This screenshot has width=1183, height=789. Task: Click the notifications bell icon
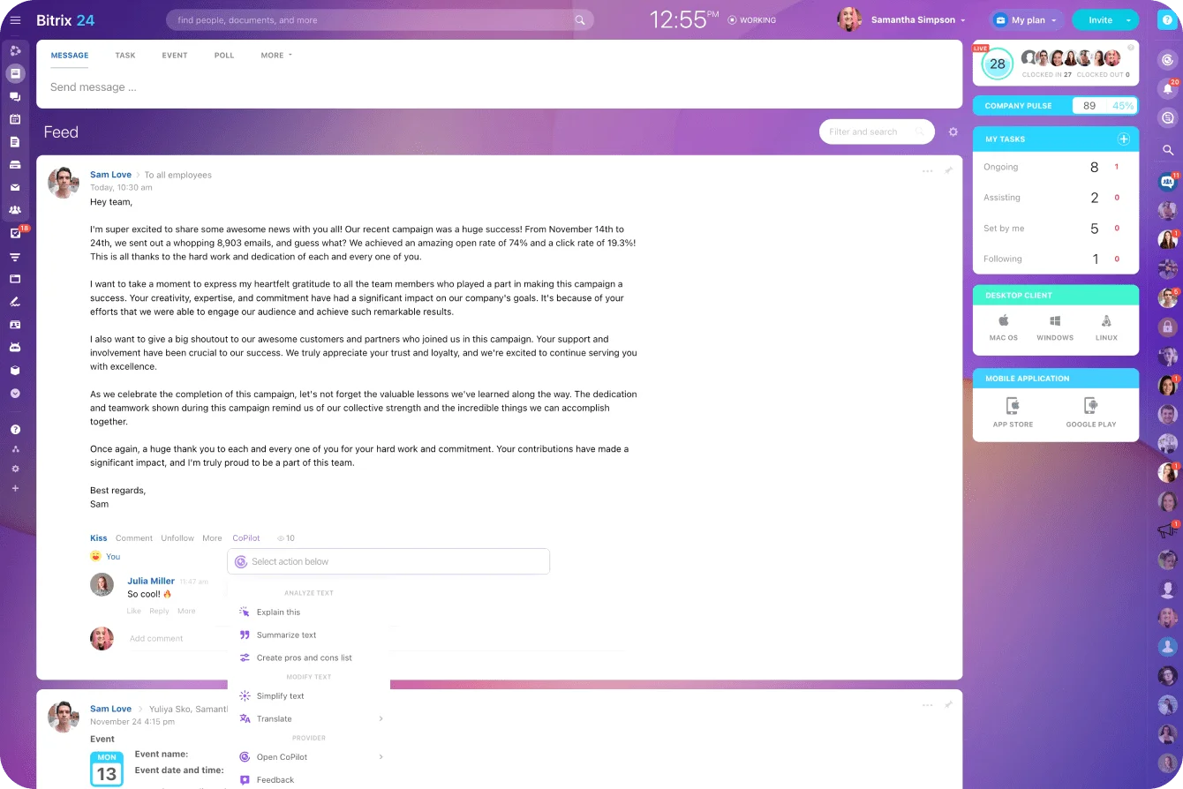point(1168,88)
